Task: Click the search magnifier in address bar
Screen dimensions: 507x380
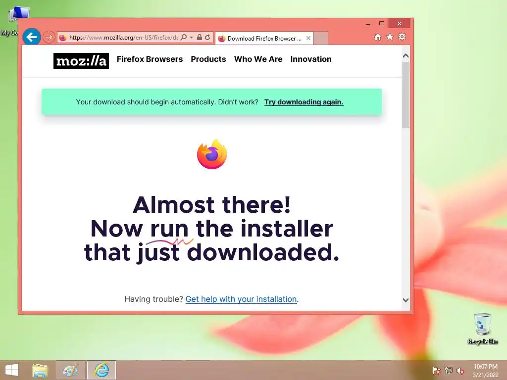Action: pyautogui.click(x=183, y=38)
